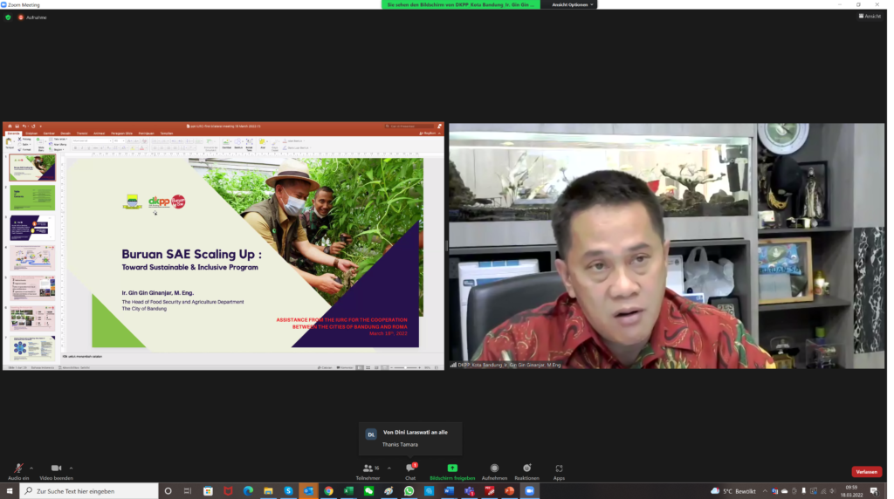The image size is (894, 499).
Task: Open the Zoom Apps panel
Action: (x=559, y=470)
